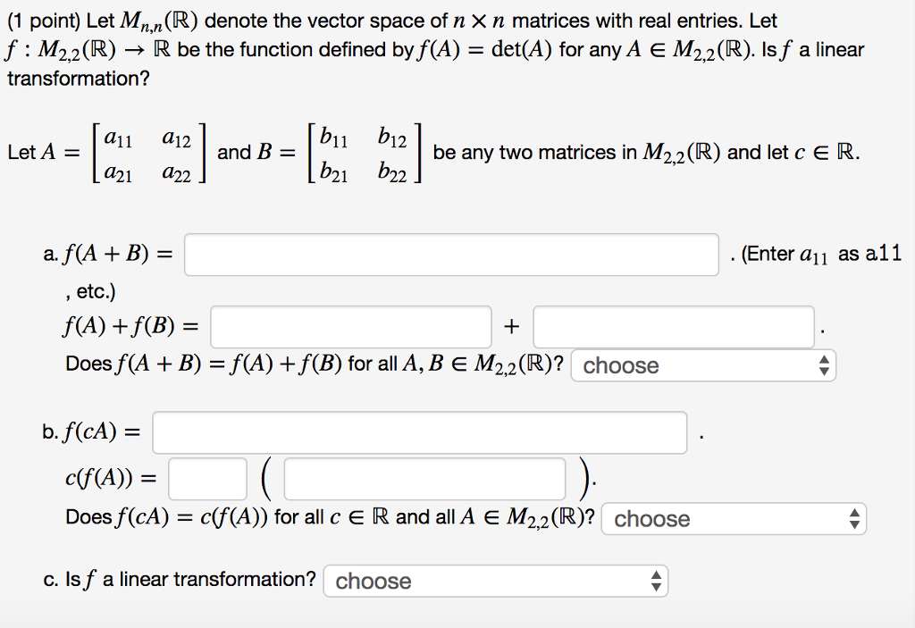Click the first f(A) + f(B) answer box
Viewport: 915px width, 628px height.
pos(350,327)
